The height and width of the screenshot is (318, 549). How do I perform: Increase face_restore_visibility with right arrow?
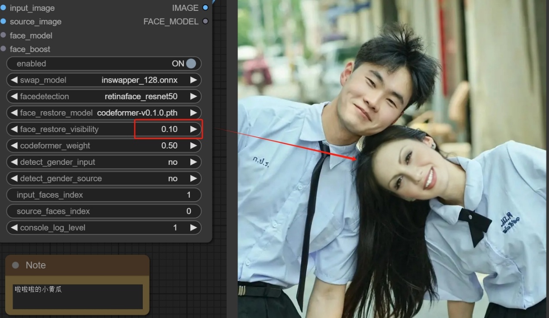(x=193, y=129)
